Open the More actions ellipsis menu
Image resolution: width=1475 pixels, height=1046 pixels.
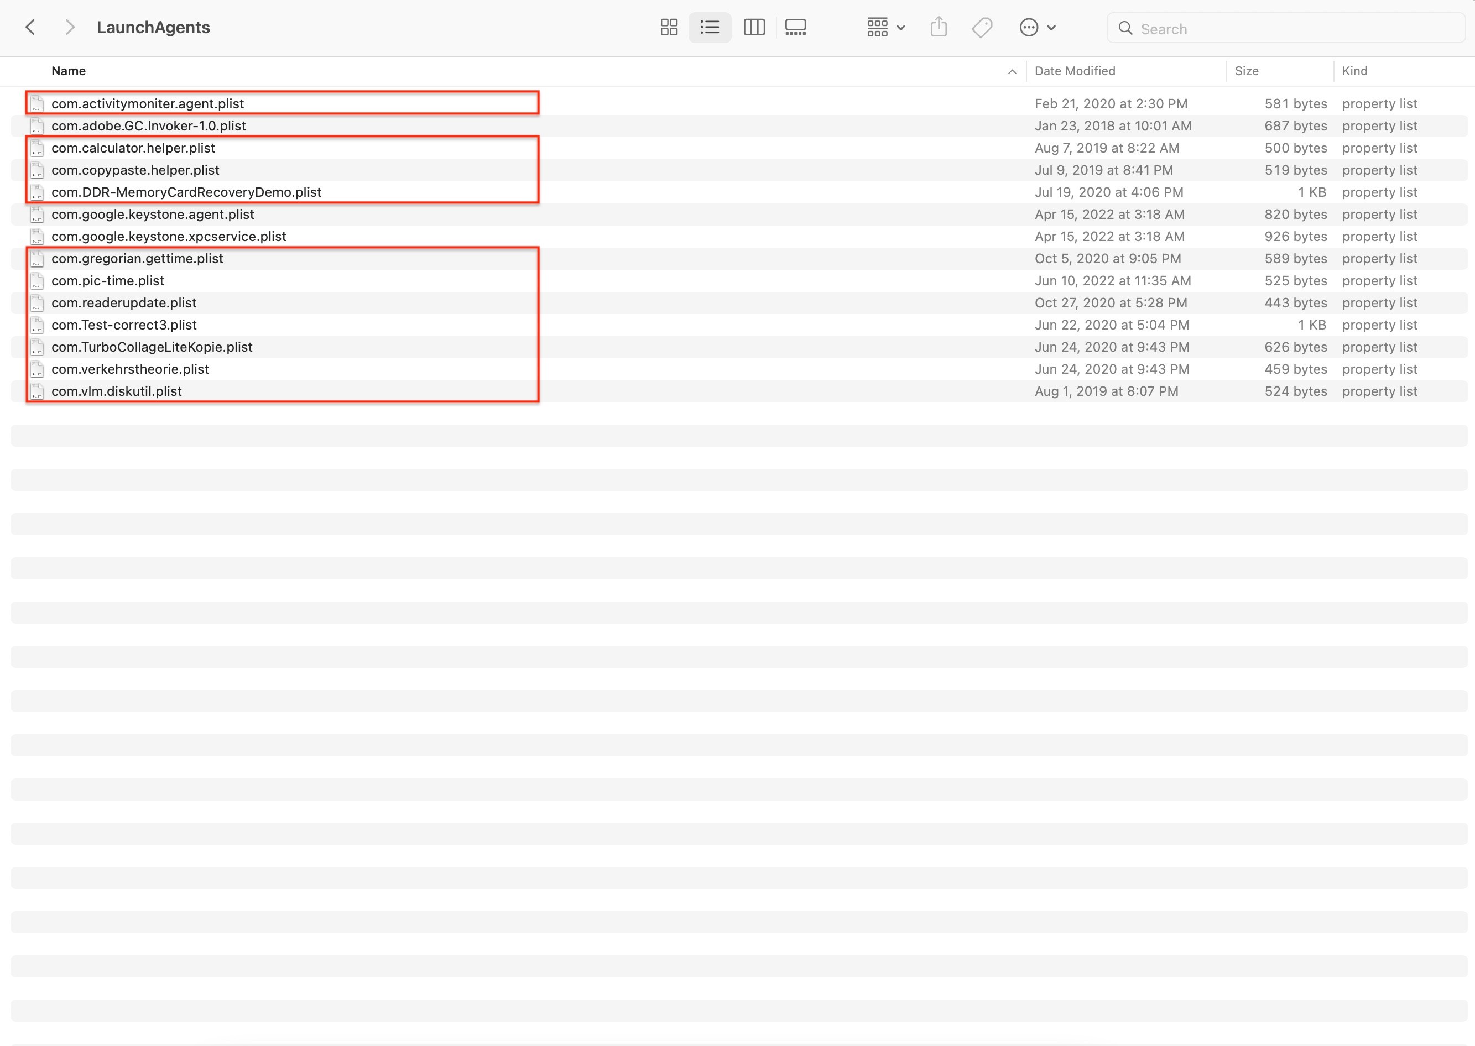click(1036, 27)
